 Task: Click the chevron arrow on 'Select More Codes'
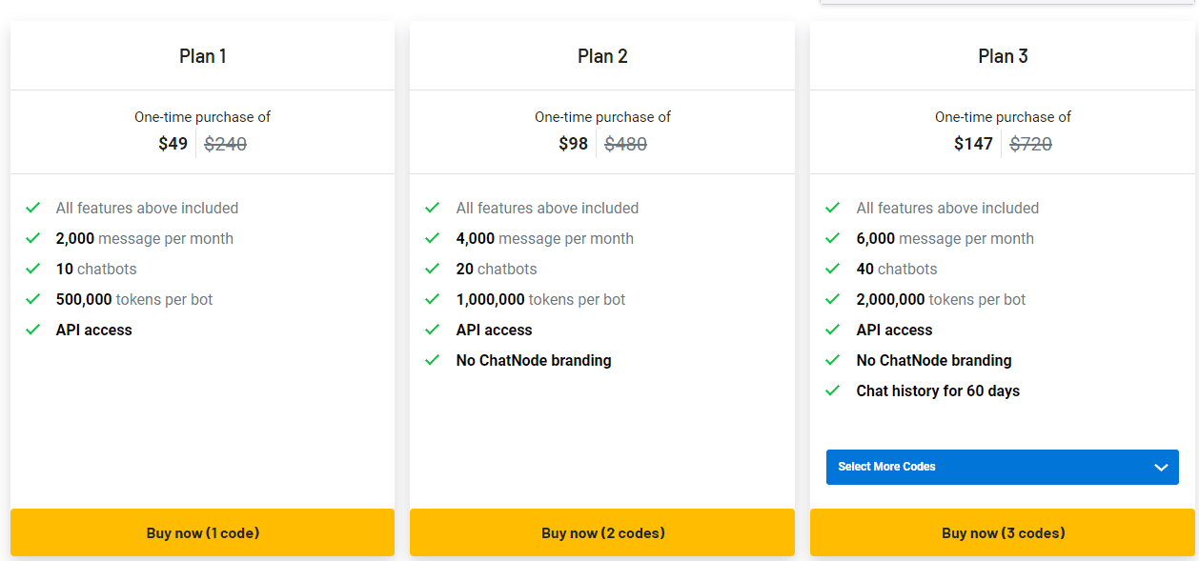click(x=1161, y=467)
